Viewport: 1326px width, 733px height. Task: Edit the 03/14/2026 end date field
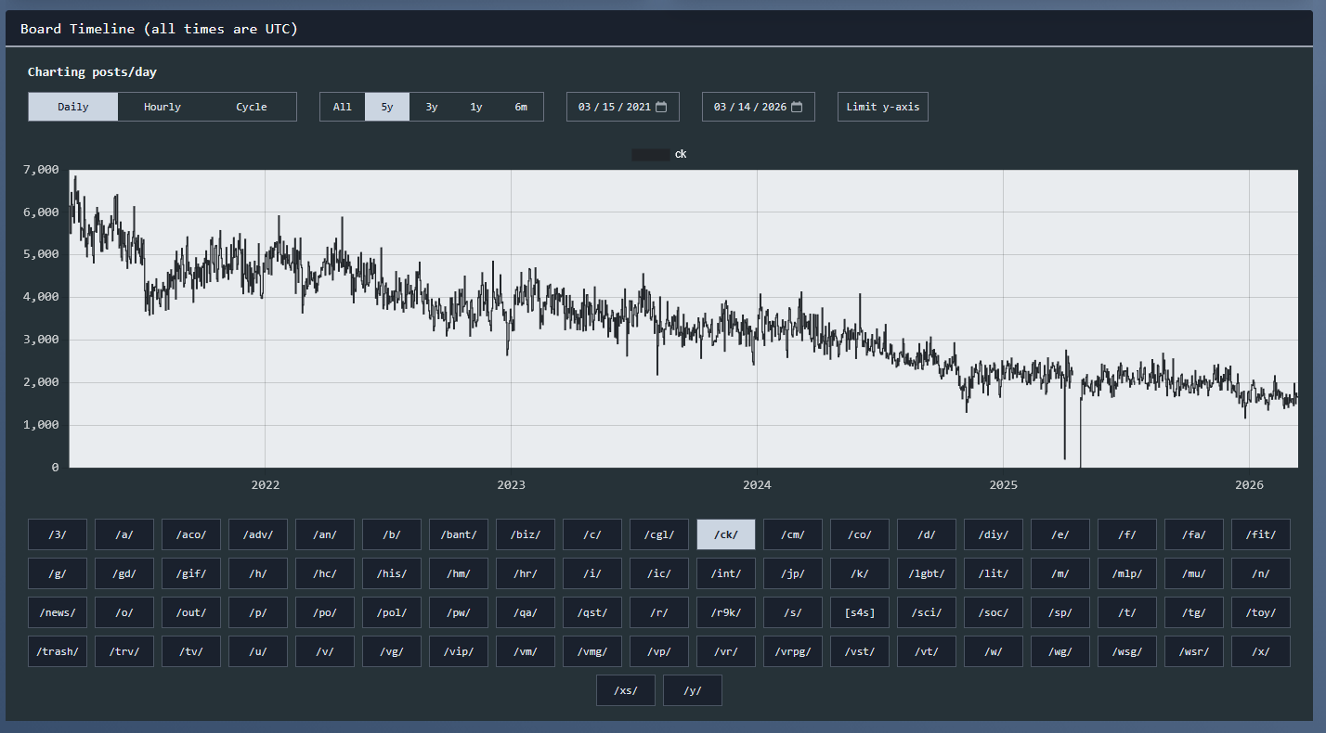pos(748,107)
